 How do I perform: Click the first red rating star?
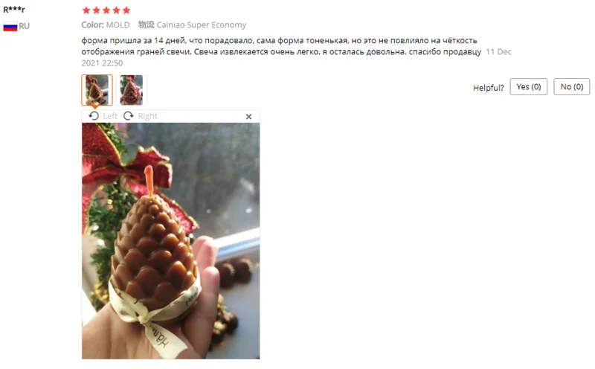[86, 10]
